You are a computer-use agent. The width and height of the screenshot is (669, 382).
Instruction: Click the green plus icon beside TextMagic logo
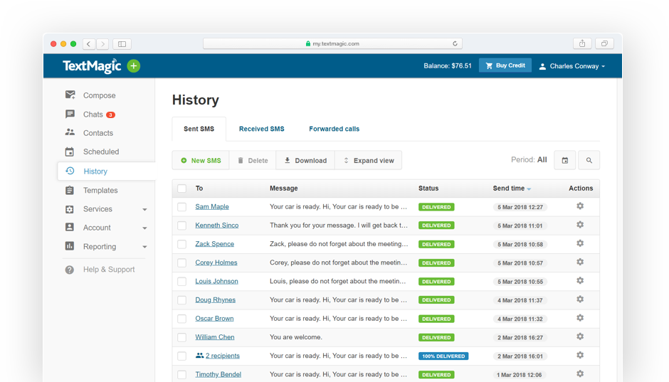134,66
